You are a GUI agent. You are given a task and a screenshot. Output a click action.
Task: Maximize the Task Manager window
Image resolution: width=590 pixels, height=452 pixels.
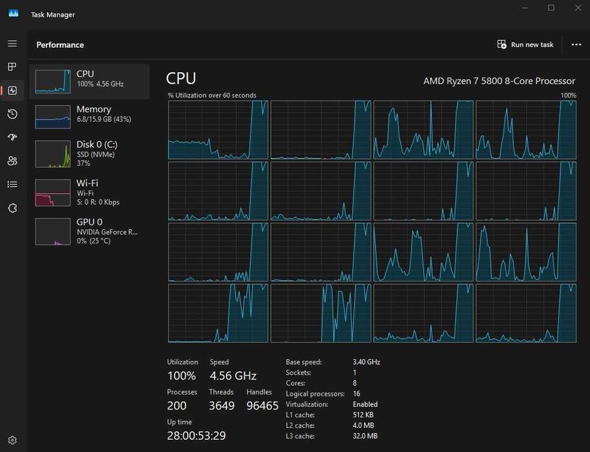pos(551,8)
